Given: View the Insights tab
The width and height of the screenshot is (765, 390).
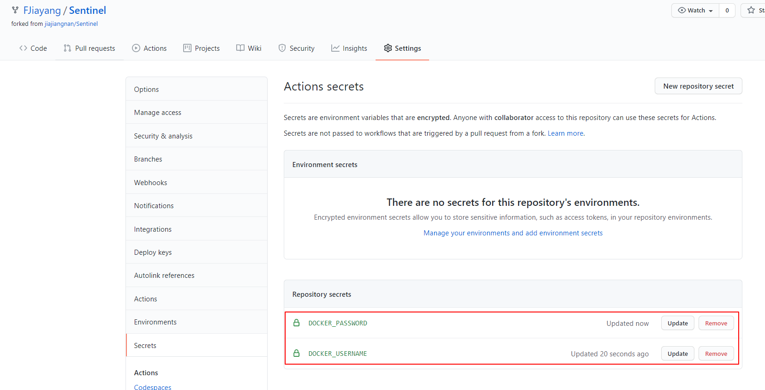Looking at the screenshot, I should (349, 48).
